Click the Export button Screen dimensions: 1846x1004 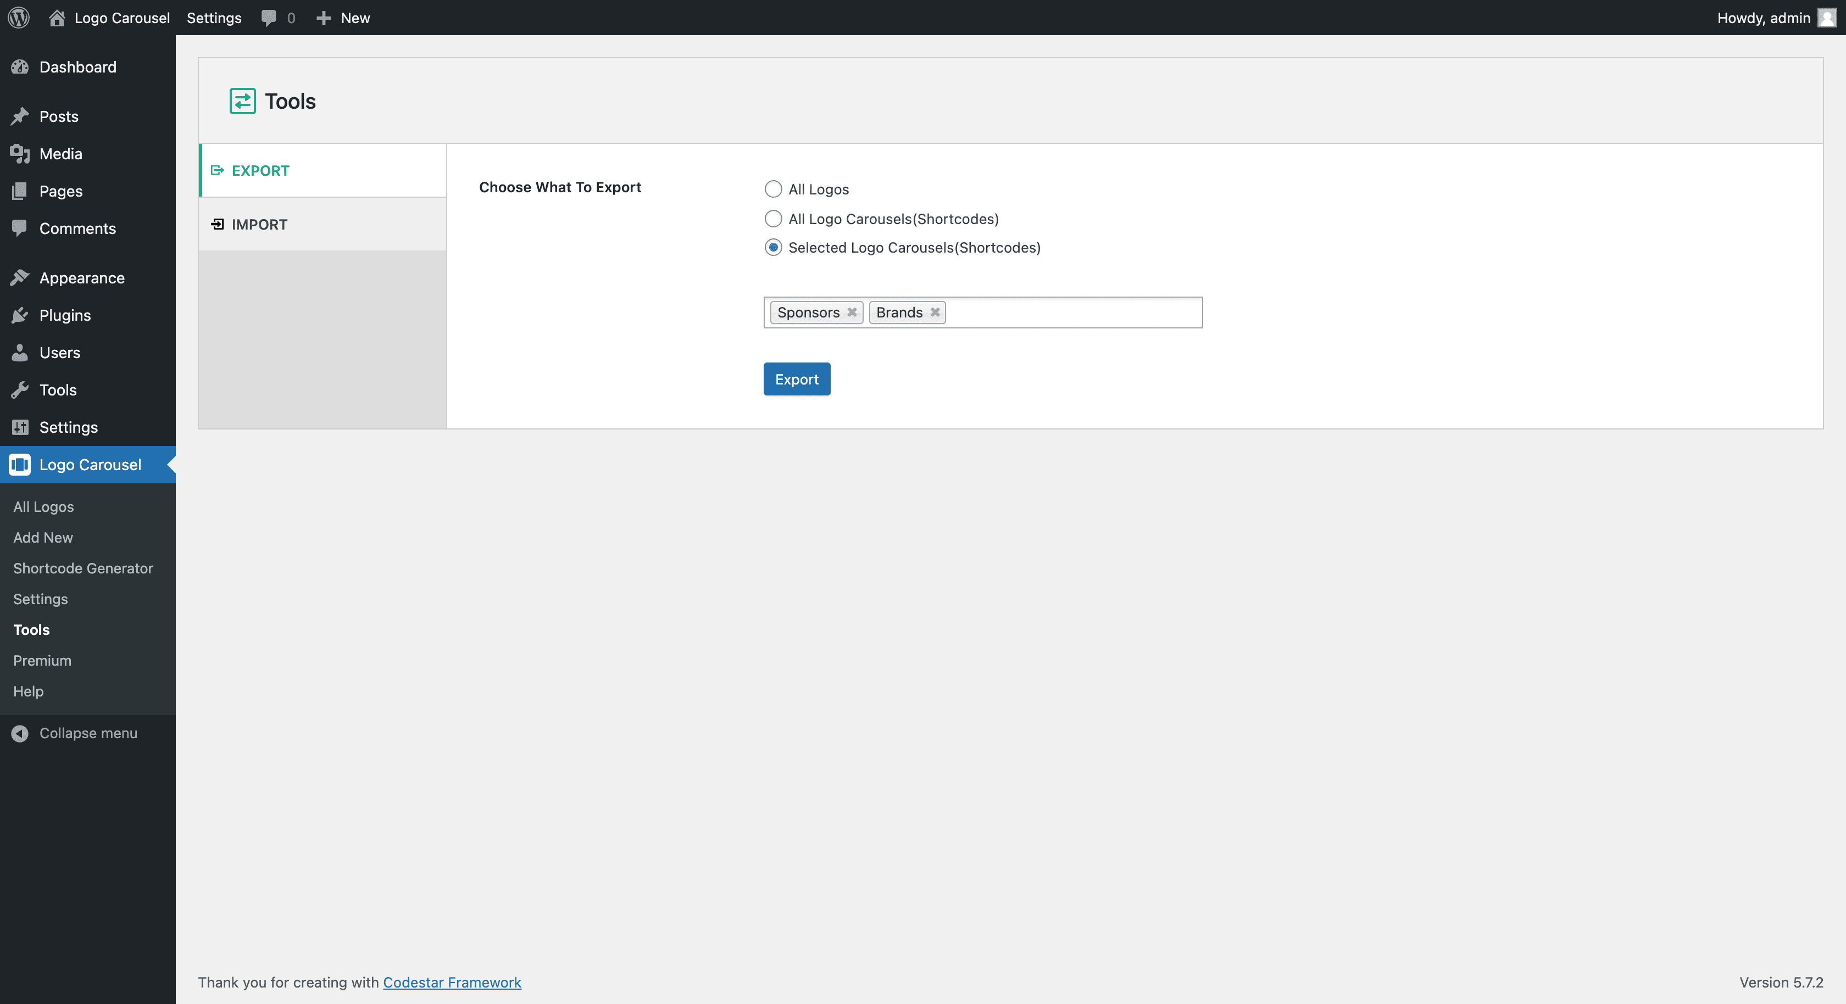pos(796,378)
